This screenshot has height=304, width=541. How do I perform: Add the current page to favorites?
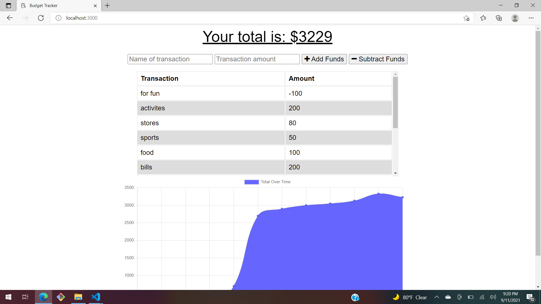click(x=466, y=18)
